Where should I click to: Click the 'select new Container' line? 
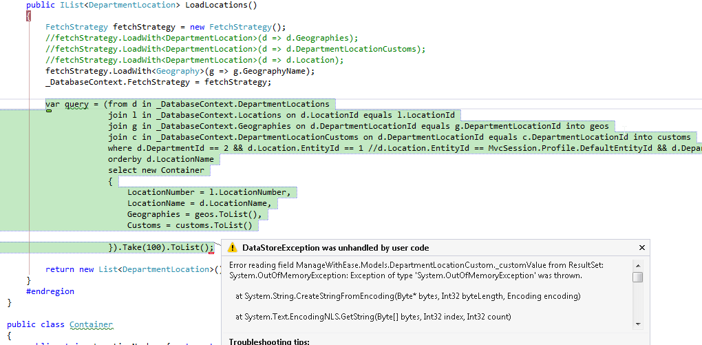[x=156, y=170]
